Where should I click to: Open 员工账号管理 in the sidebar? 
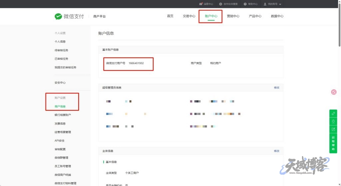pyautogui.click(x=63, y=166)
